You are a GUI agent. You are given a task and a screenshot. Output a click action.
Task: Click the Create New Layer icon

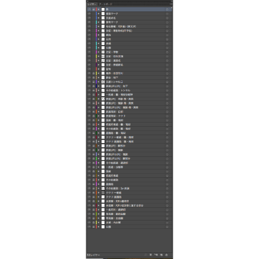[x=161, y=254]
